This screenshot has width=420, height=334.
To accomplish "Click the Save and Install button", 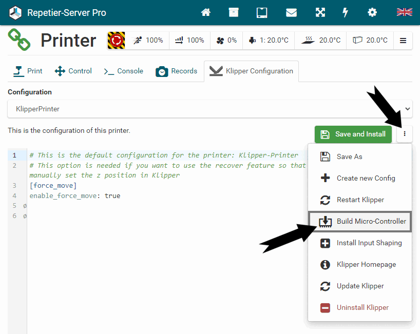I will click(353, 134).
